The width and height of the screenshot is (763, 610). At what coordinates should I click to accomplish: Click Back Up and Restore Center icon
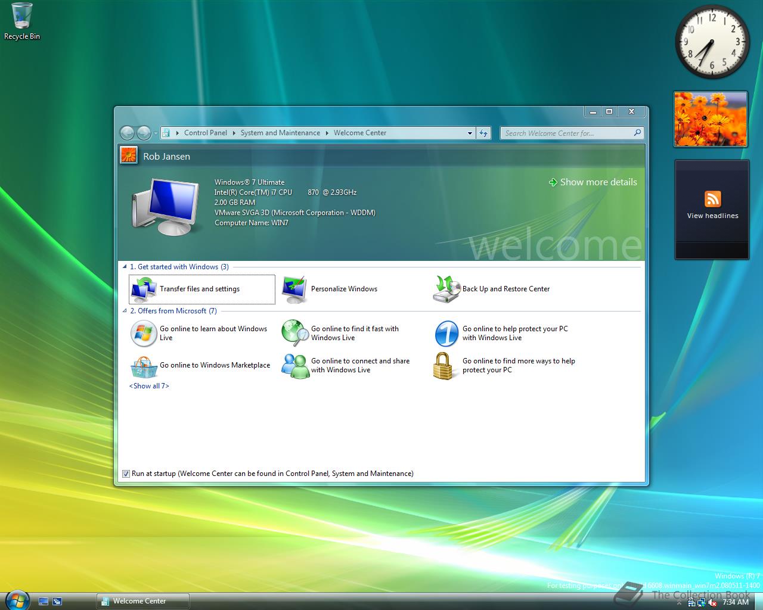pyautogui.click(x=446, y=290)
